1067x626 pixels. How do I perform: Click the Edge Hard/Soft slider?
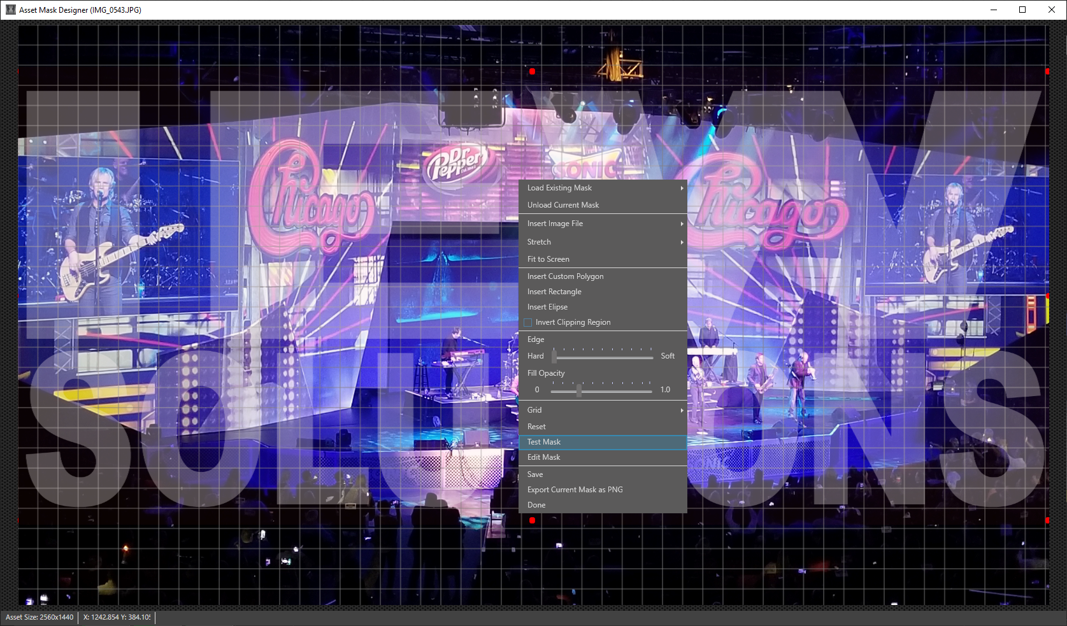[x=603, y=356]
